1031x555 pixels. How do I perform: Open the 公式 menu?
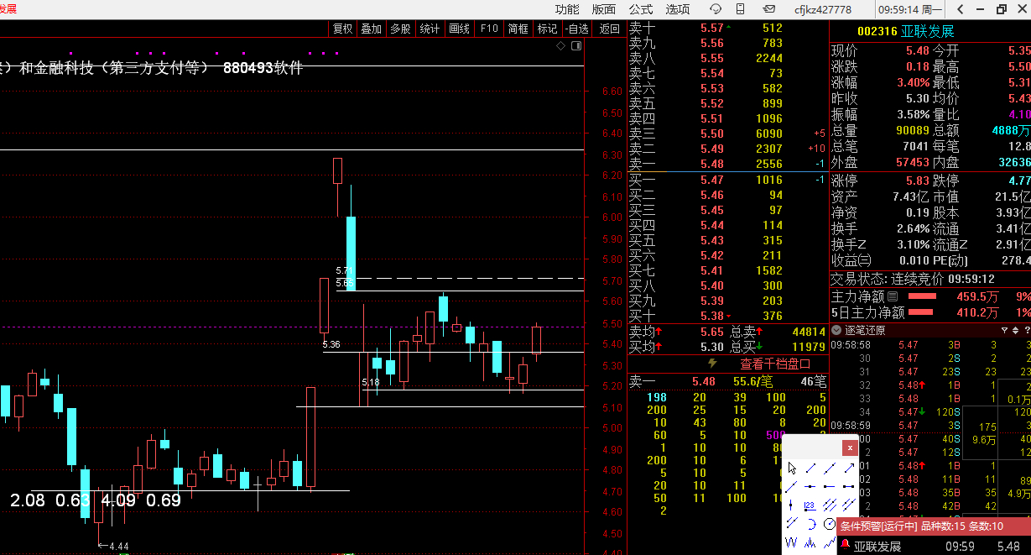click(641, 9)
